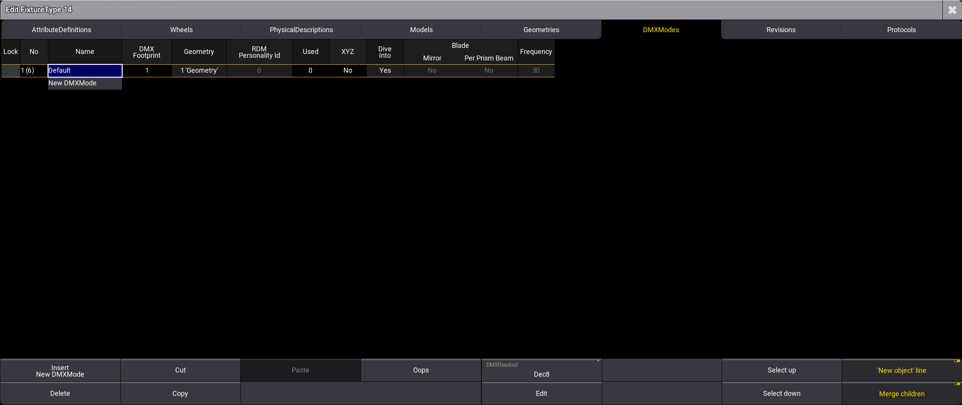962x405 pixels.
Task: Open the Wheels tab
Action: (x=181, y=30)
